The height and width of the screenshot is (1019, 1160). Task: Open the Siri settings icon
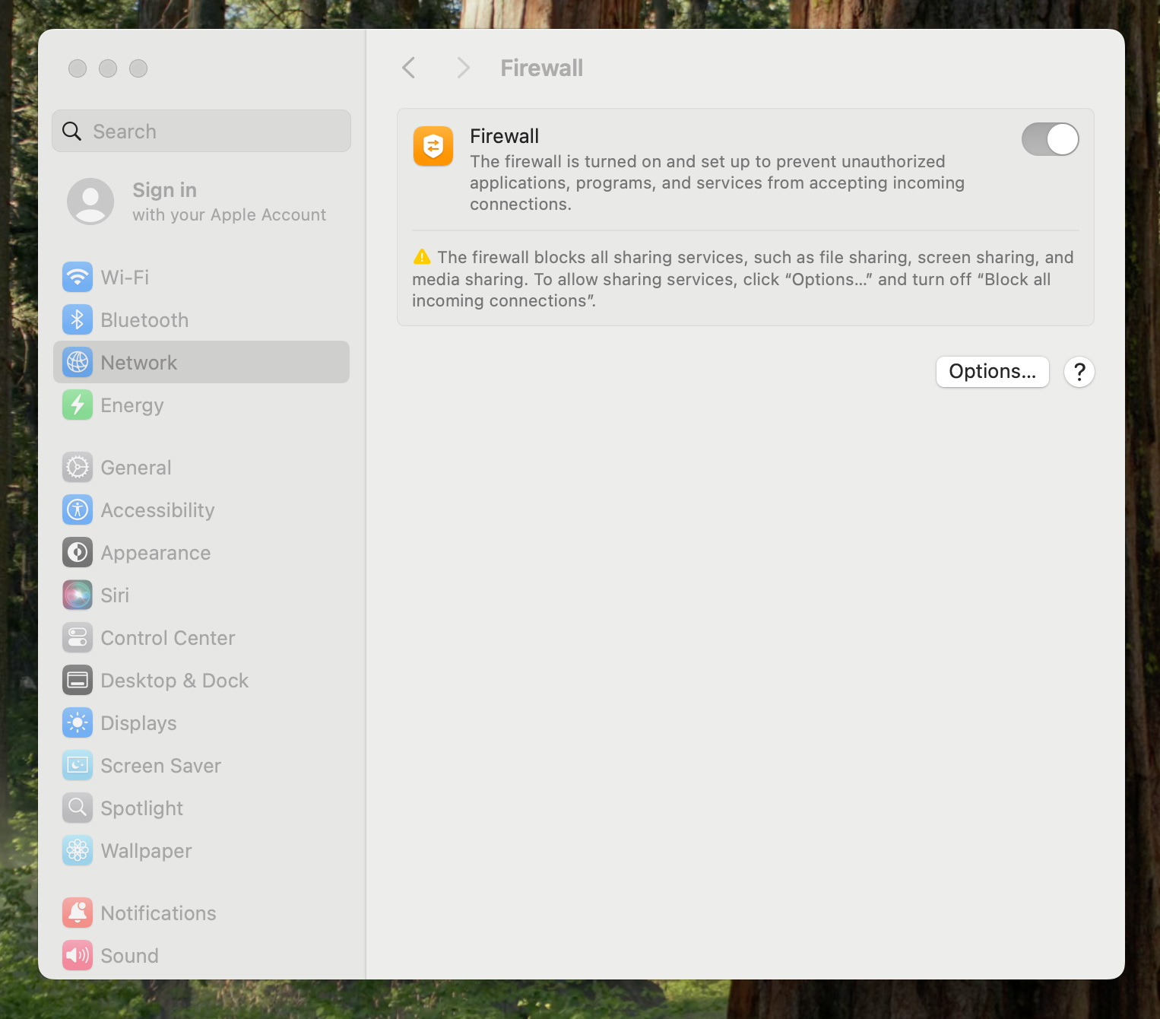click(78, 595)
